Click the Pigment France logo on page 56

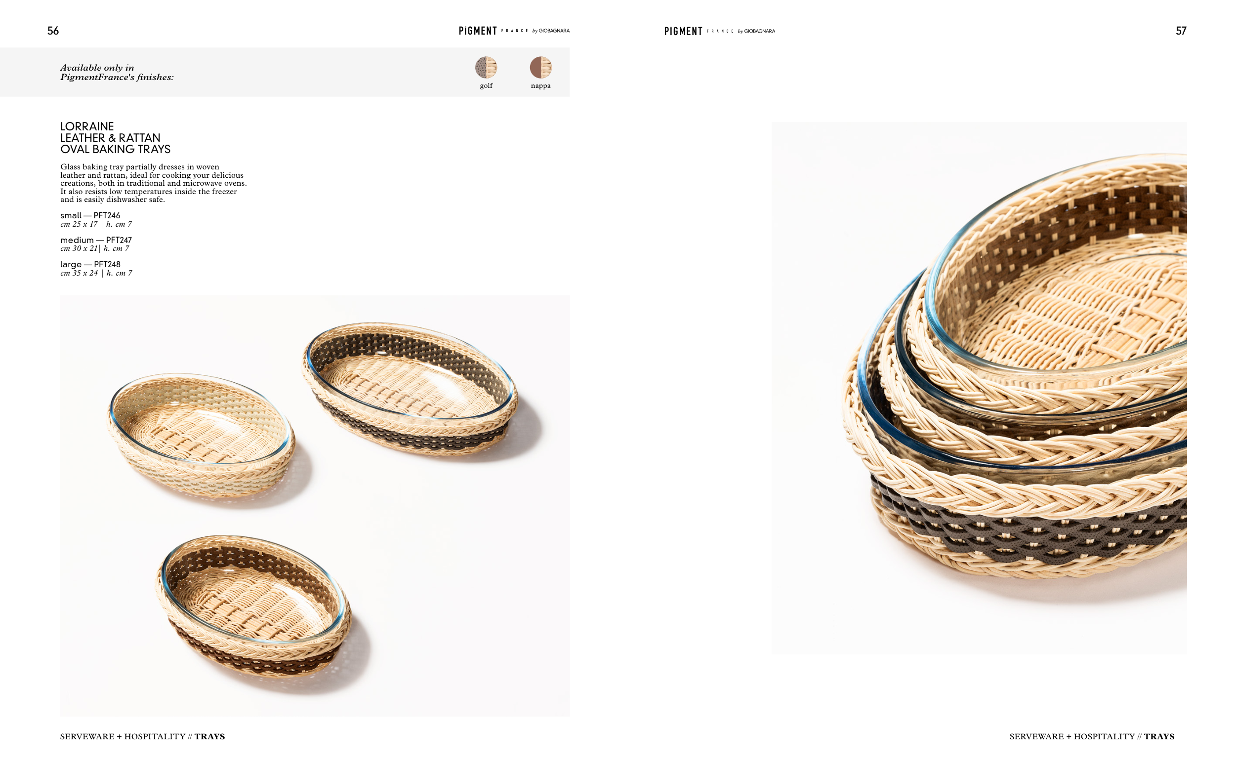pos(514,31)
